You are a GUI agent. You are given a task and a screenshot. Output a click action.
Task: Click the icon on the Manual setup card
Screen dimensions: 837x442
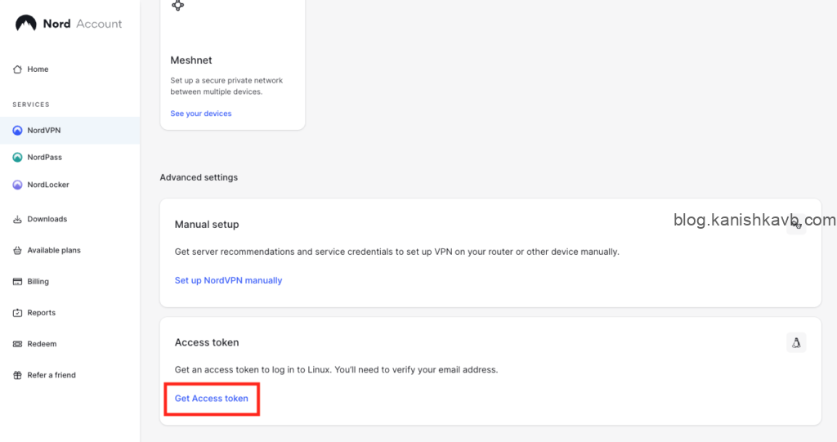point(796,224)
